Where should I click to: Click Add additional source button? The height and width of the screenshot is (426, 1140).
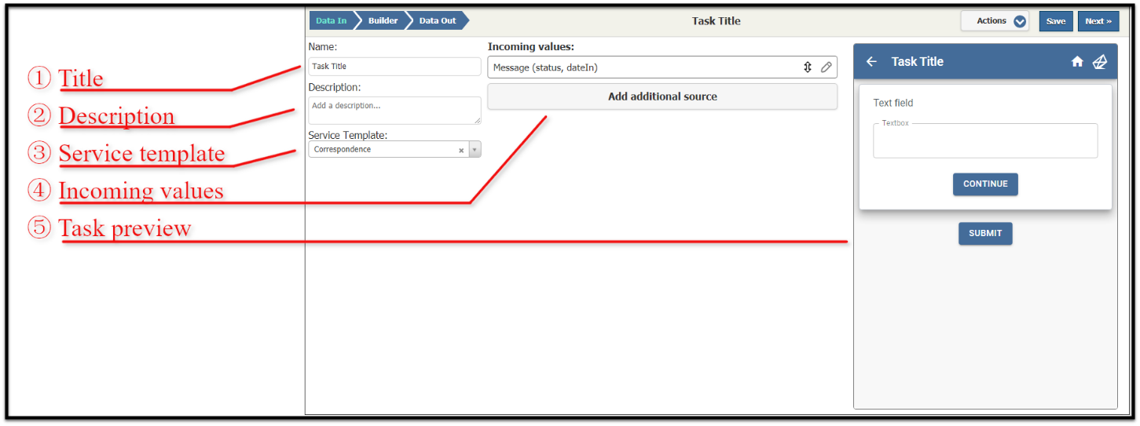(662, 96)
